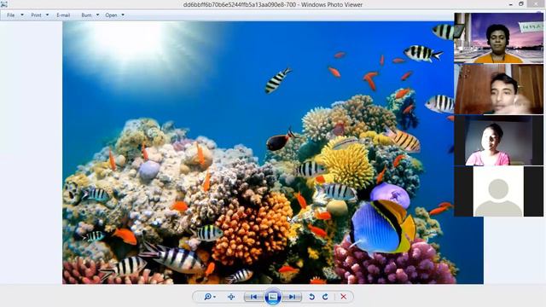Screen dimensions: 546x307
Task: Go to the previous photo
Action: [253, 297]
